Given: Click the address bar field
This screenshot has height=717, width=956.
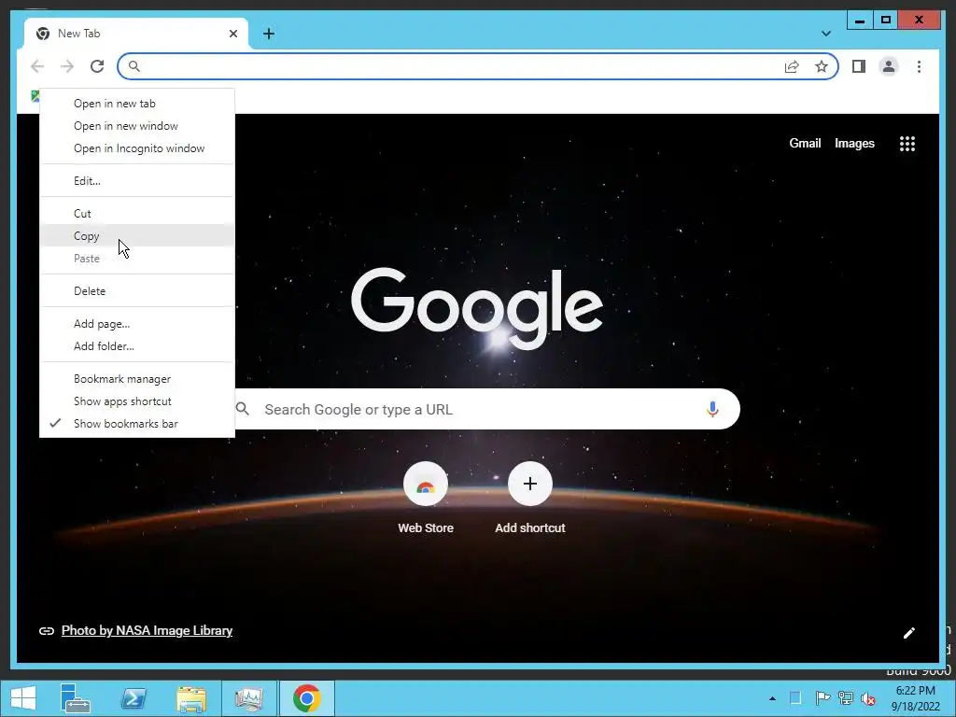Looking at the screenshot, I should click(x=478, y=66).
